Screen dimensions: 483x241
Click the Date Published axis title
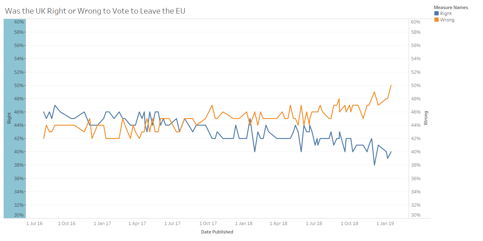217,232
